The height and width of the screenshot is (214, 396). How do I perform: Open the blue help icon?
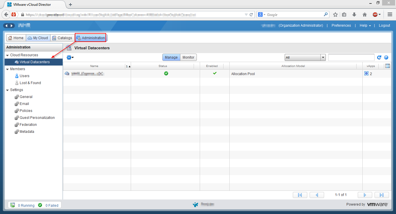386,57
